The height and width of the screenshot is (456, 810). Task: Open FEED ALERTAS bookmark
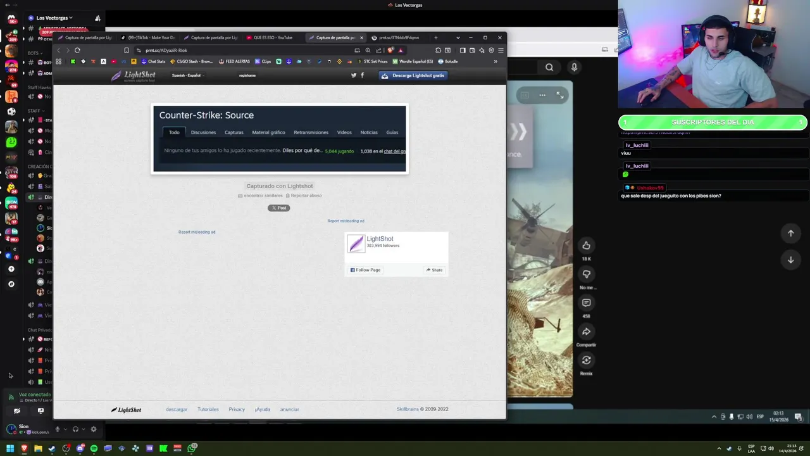pos(234,61)
